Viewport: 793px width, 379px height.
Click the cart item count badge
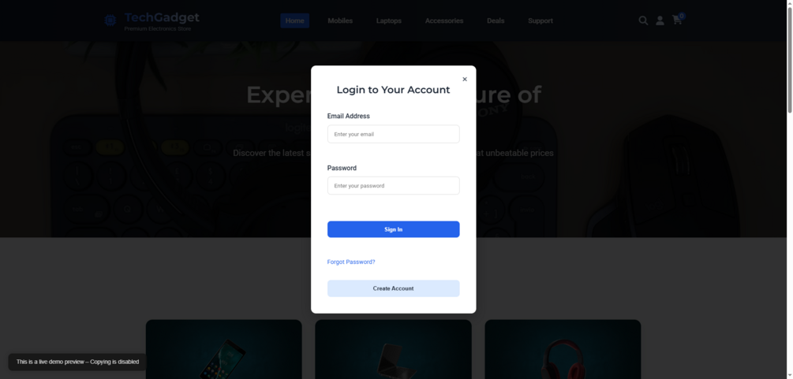click(x=682, y=17)
